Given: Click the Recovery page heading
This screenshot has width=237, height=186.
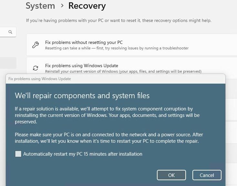Looking at the screenshot, I should point(87,6).
